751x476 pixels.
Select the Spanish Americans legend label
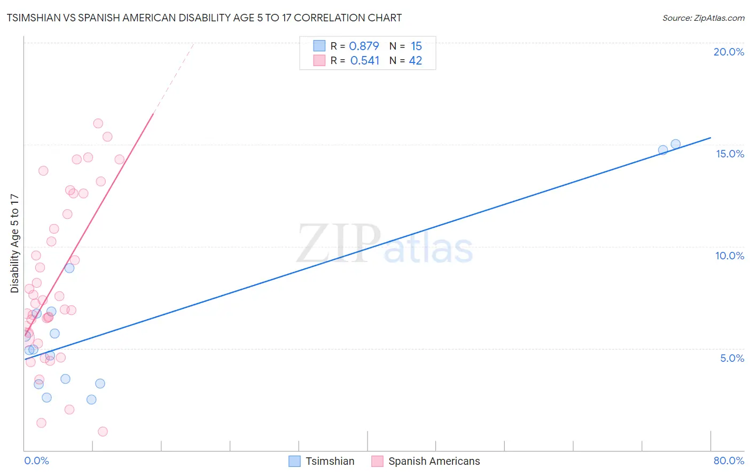[x=434, y=461]
